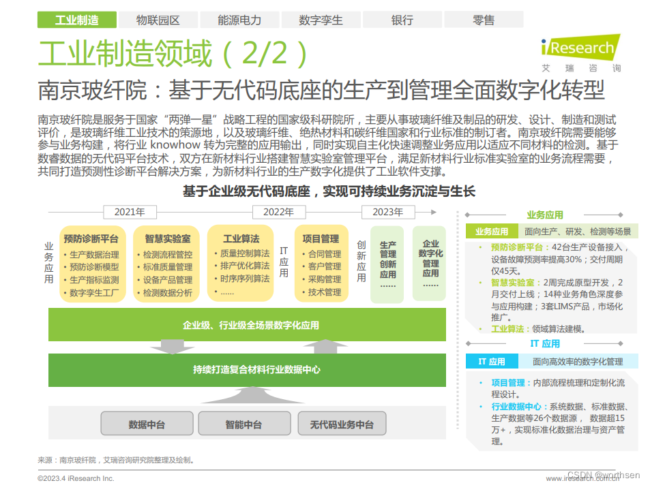650x485 pixels.
Task: Click the 生产管理创新应用 card
Action: point(387,264)
